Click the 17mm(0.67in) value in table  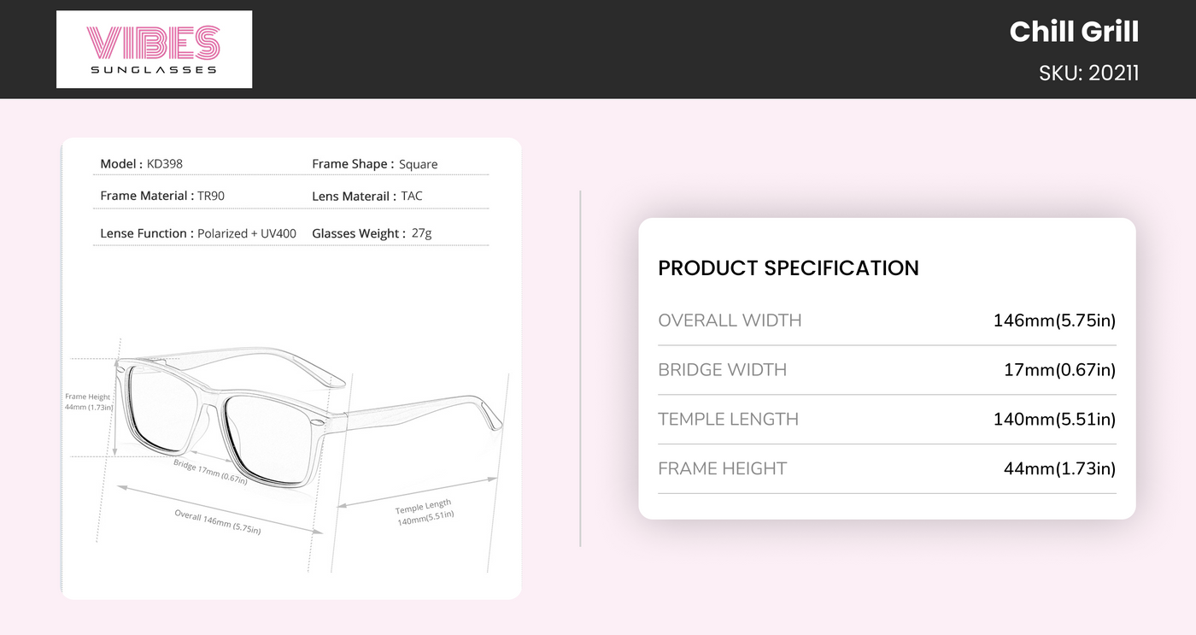click(x=1059, y=370)
